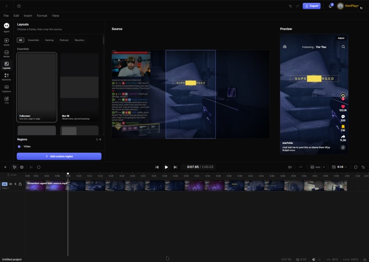
Task: Click the heart like icon in preview
Action: 343,107
